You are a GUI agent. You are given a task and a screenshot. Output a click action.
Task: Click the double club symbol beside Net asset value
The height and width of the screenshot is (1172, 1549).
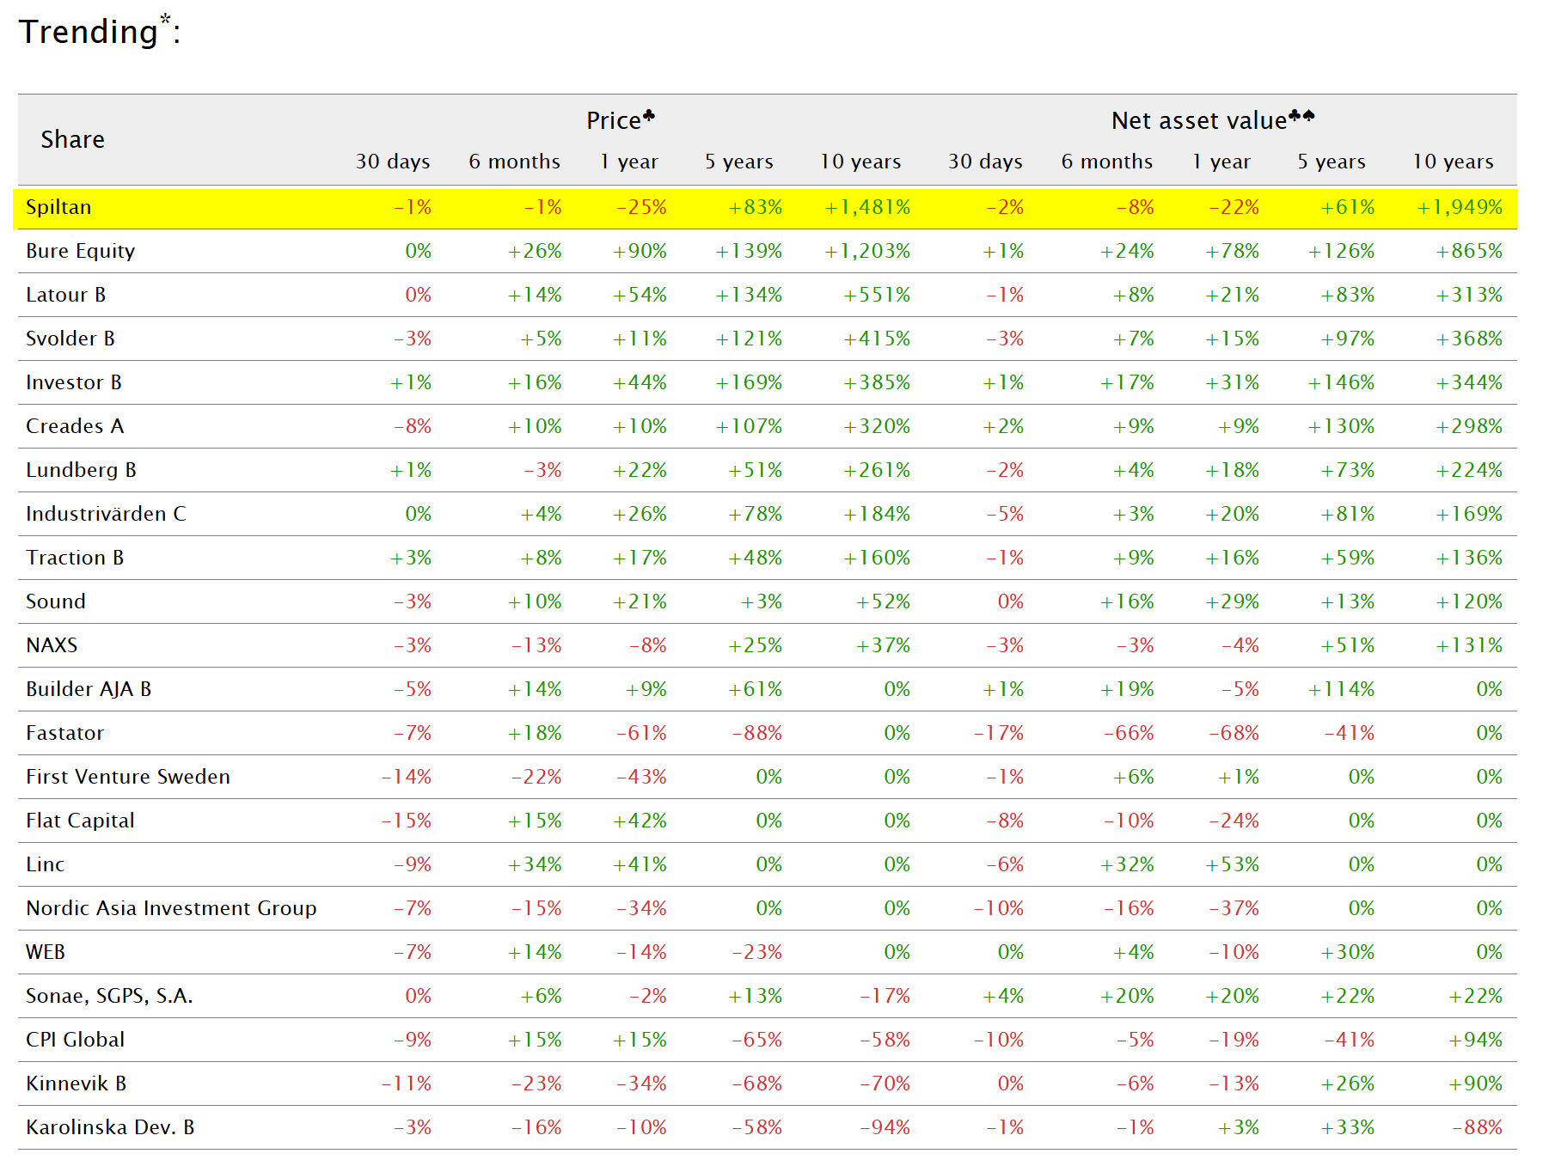[1302, 115]
